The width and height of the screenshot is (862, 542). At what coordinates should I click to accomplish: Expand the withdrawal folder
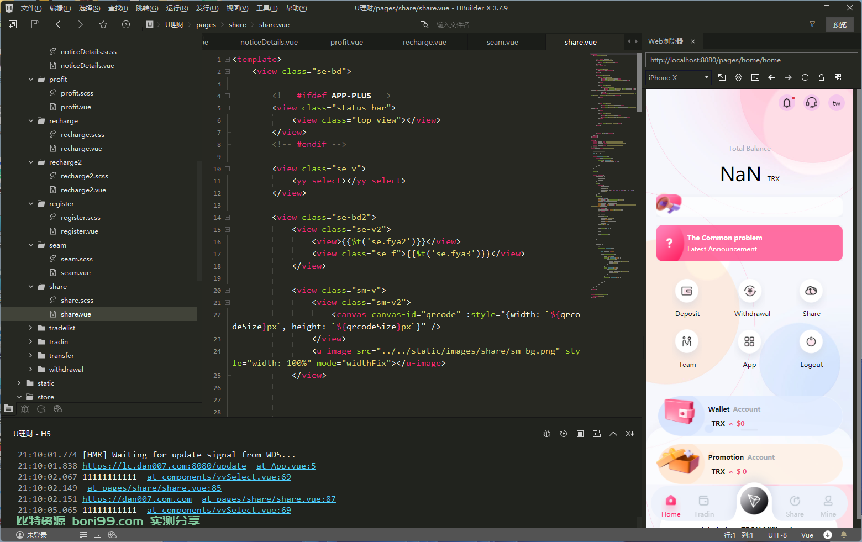[31, 370]
